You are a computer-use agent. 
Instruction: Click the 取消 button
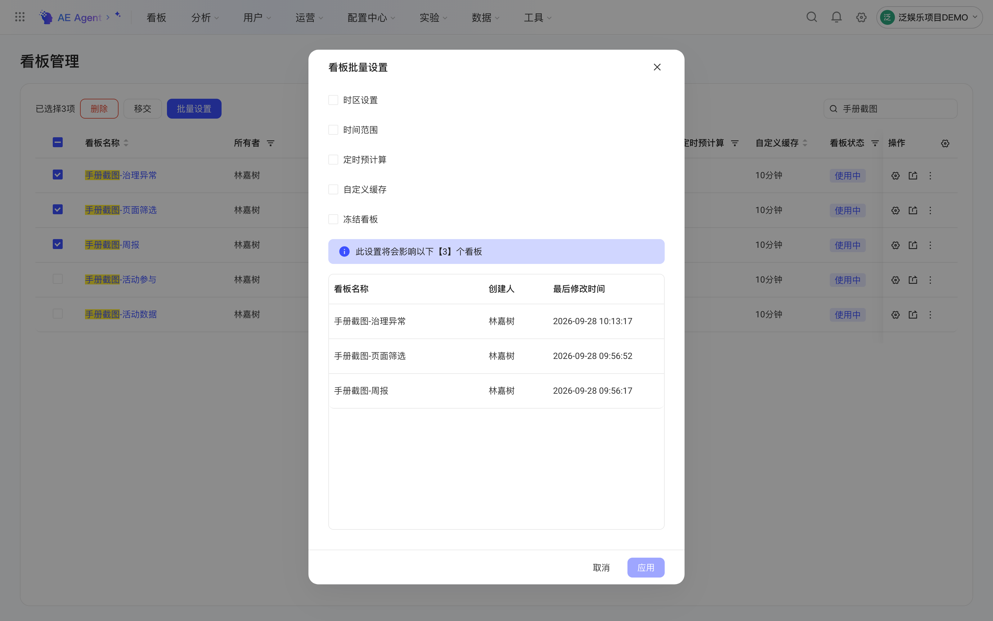601,568
